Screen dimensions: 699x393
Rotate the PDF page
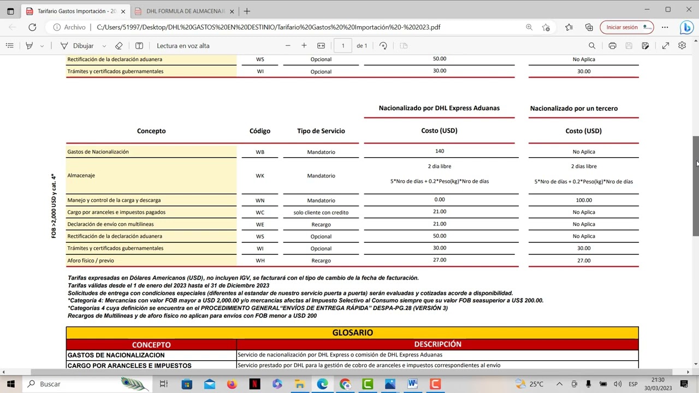(x=383, y=46)
